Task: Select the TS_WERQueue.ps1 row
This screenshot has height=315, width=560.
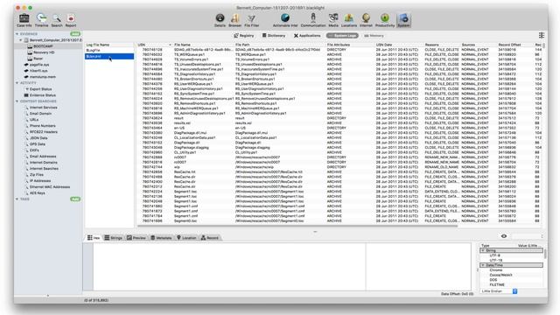Action: (339, 54)
